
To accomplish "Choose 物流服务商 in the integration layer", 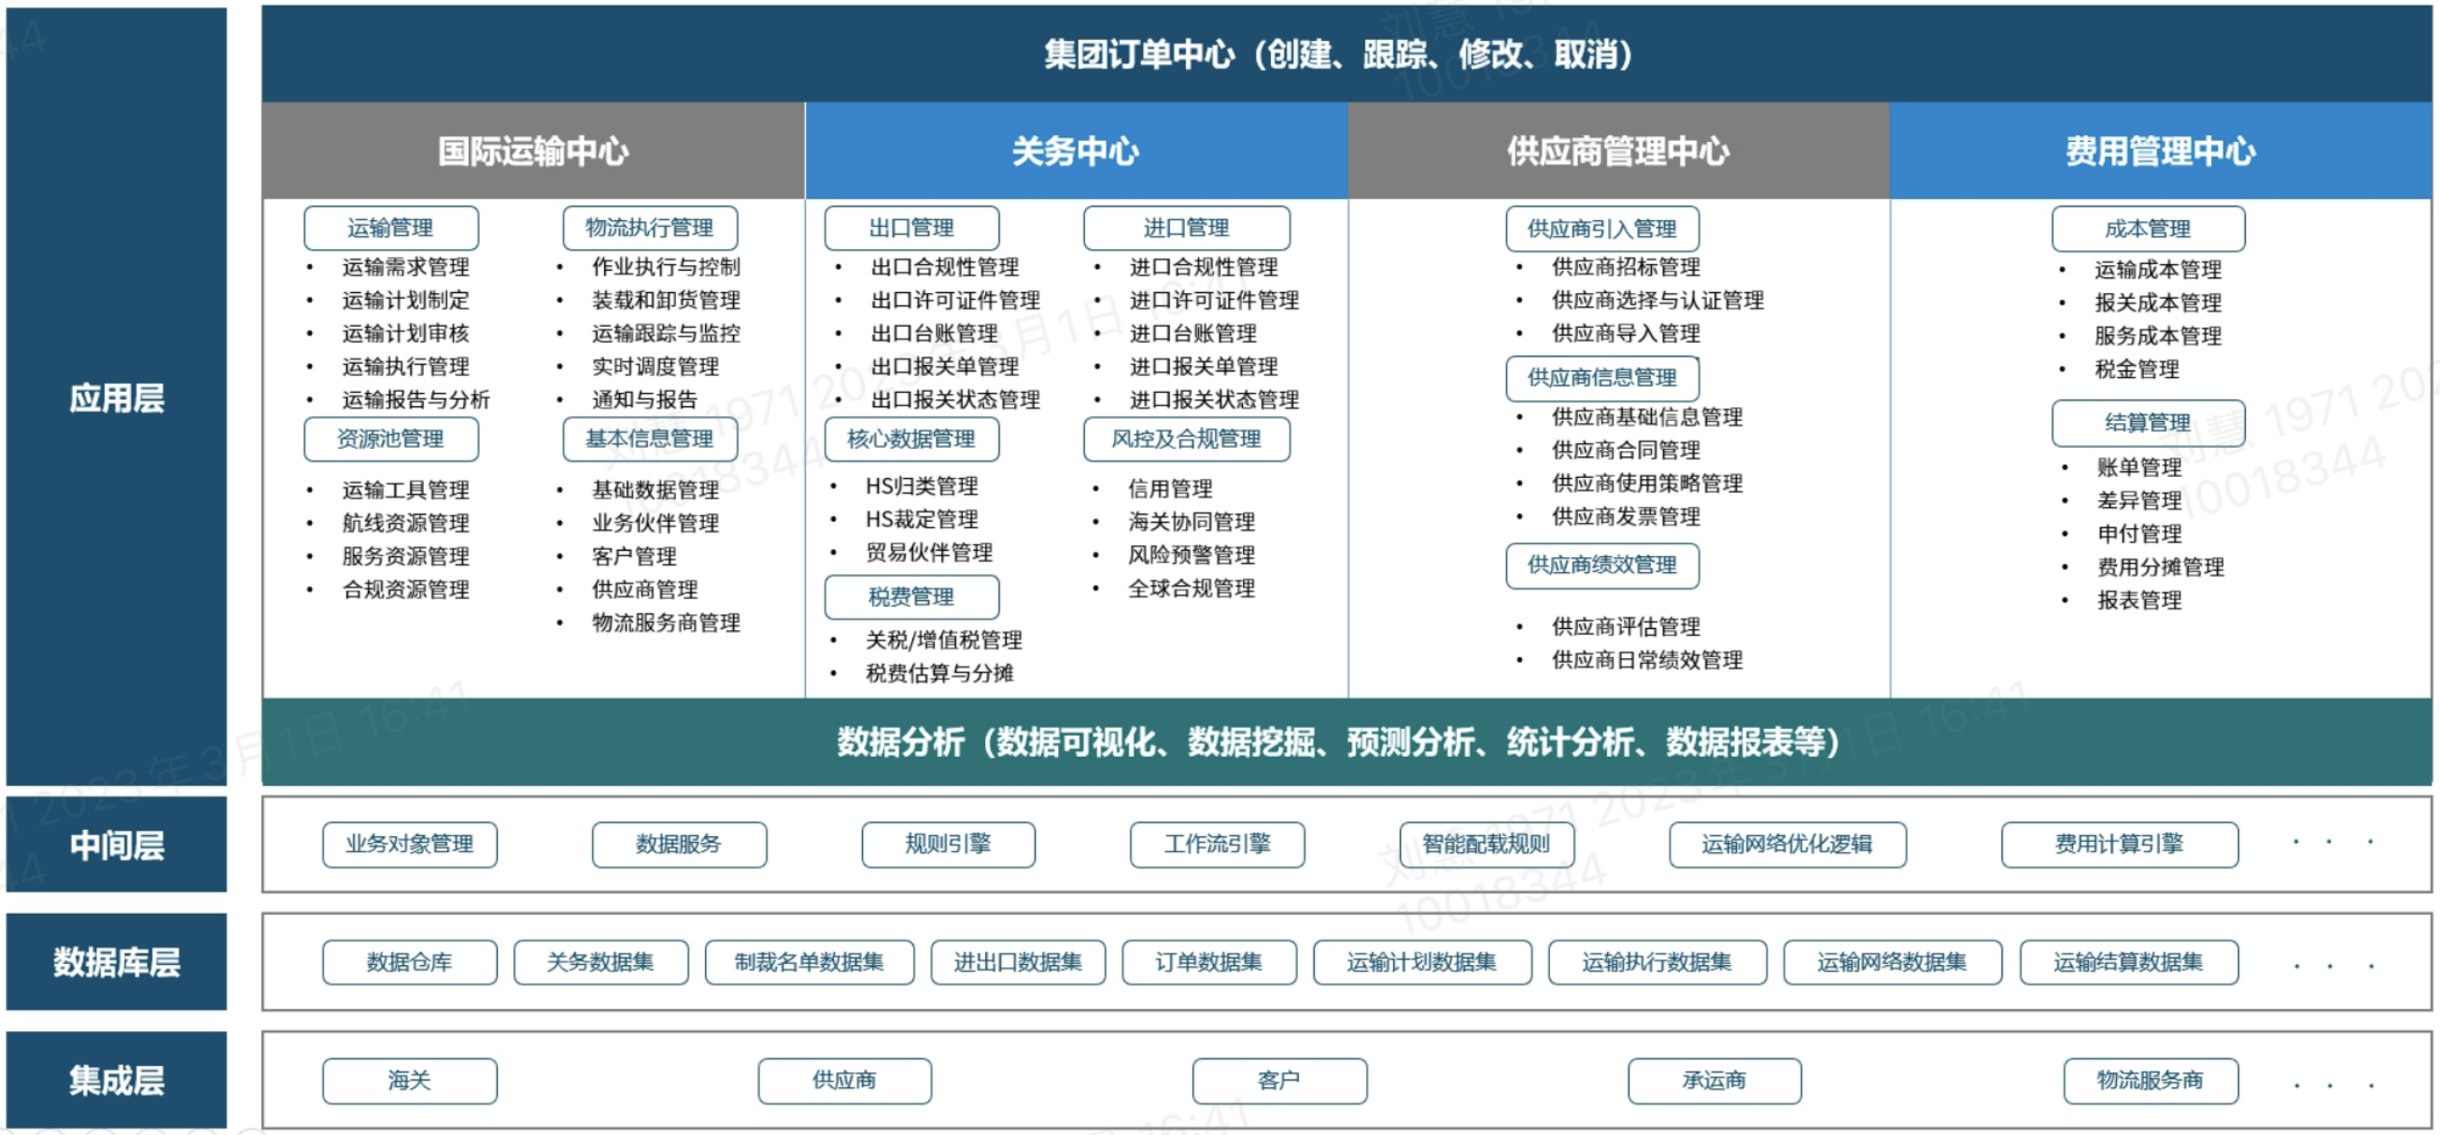I will click(2151, 1081).
